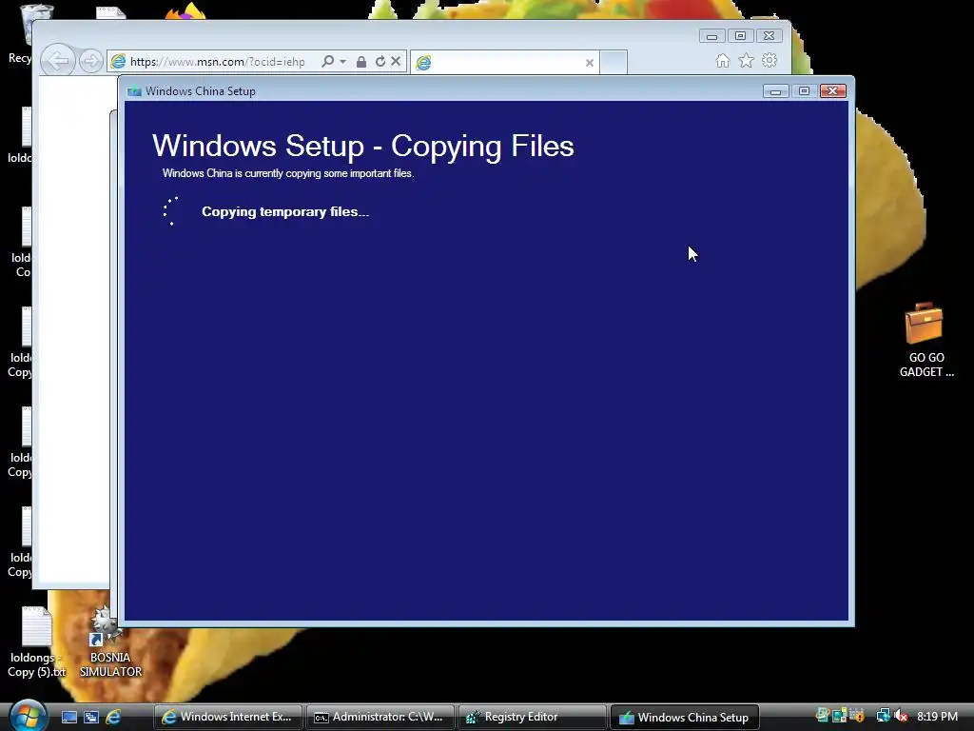974x731 pixels.
Task: Click the Back arrow in Internet Explorer
Action: [x=58, y=61]
